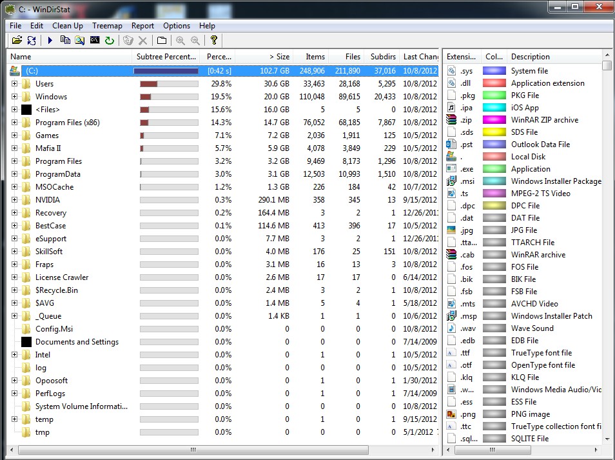Sort by the Items column header

click(311, 57)
